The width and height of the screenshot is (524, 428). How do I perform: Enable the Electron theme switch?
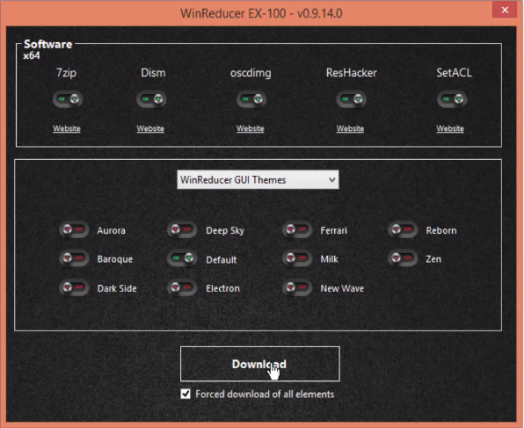coord(182,287)
